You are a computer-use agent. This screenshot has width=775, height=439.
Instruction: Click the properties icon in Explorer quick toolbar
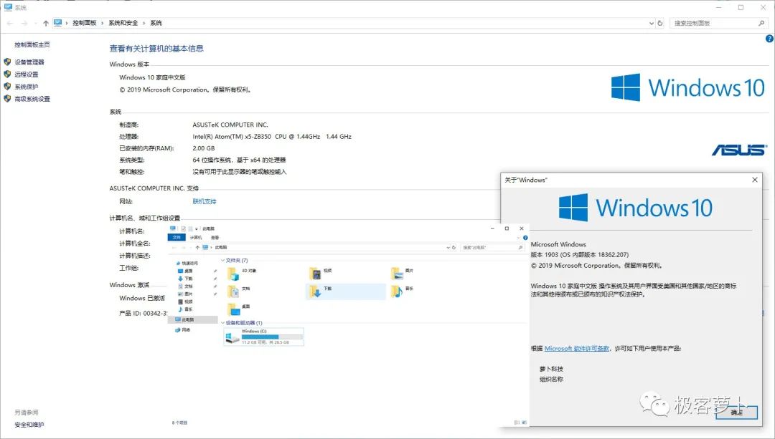point(184,228)
